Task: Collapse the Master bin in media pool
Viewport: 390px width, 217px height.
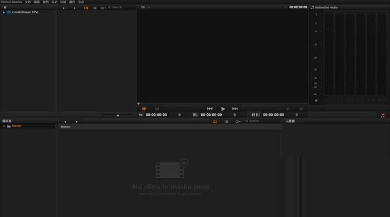Action: (4, 126)
